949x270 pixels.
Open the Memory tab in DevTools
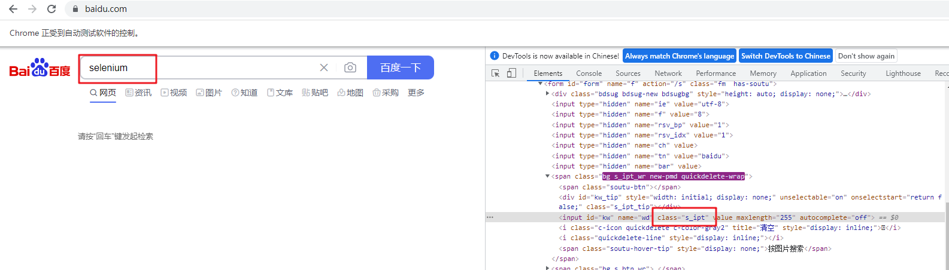pos(763,73)
